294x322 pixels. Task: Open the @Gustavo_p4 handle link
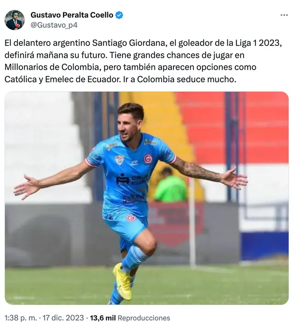point(54,25)
